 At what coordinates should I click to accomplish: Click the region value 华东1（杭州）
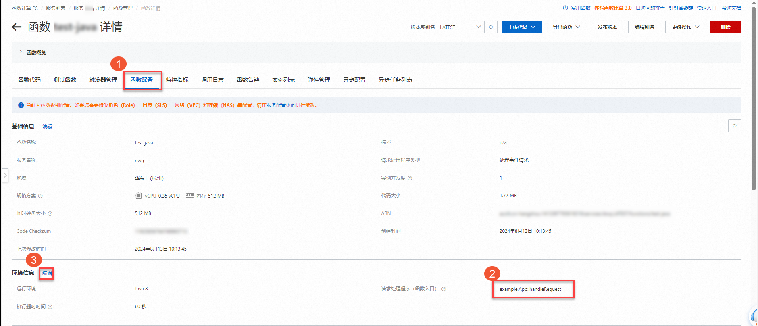click(149, 178)
